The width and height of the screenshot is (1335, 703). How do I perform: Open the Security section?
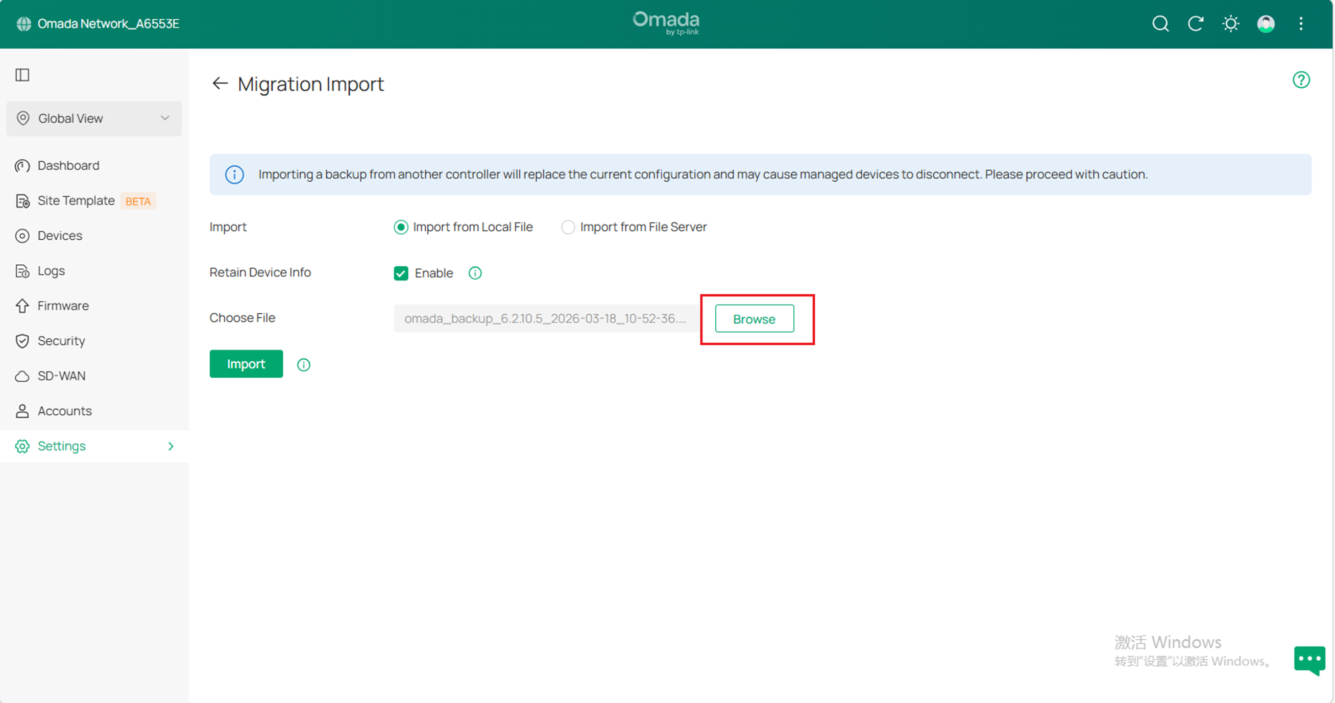[x=61, y=341]
